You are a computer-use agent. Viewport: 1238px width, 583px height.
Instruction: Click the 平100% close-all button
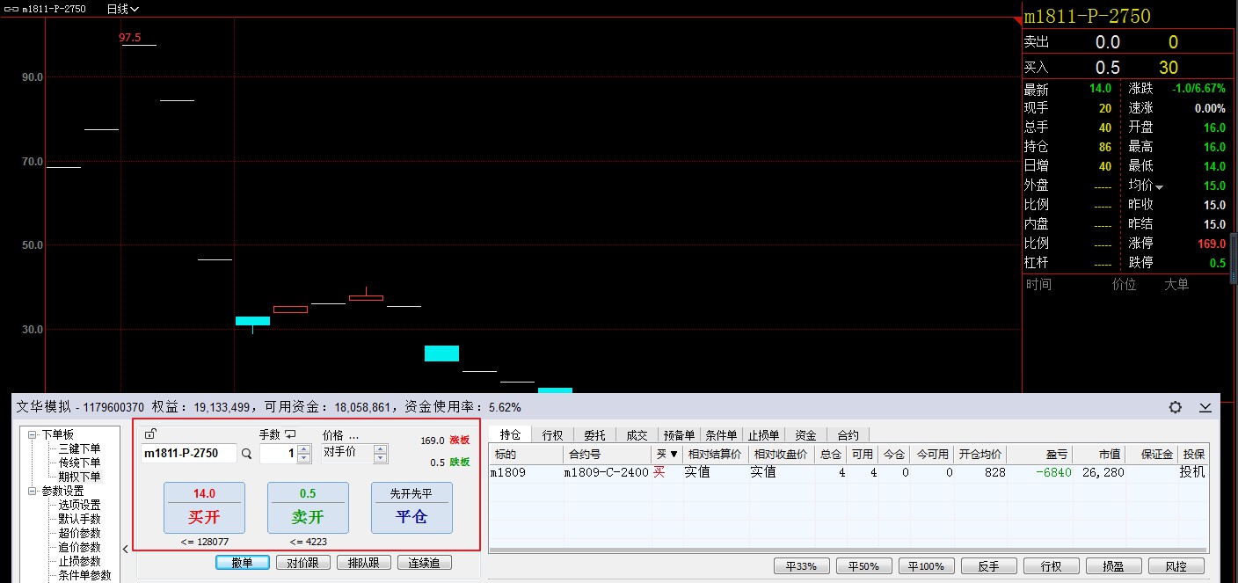coord(927,565)
